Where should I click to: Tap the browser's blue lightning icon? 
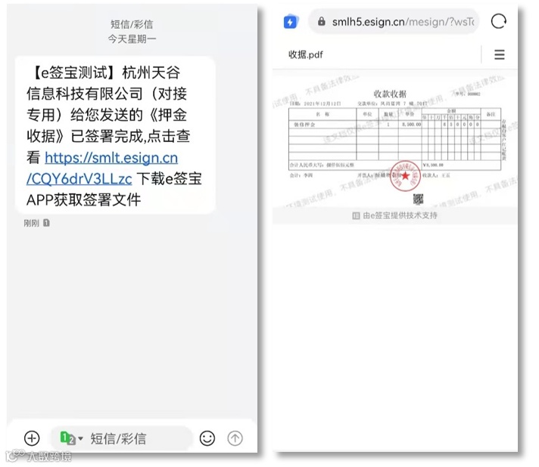click(291, 22)
